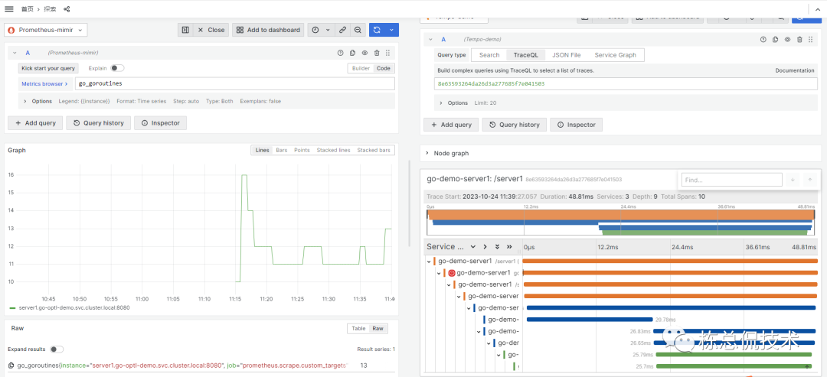Select Stacked bars graph style

(374, 150)
